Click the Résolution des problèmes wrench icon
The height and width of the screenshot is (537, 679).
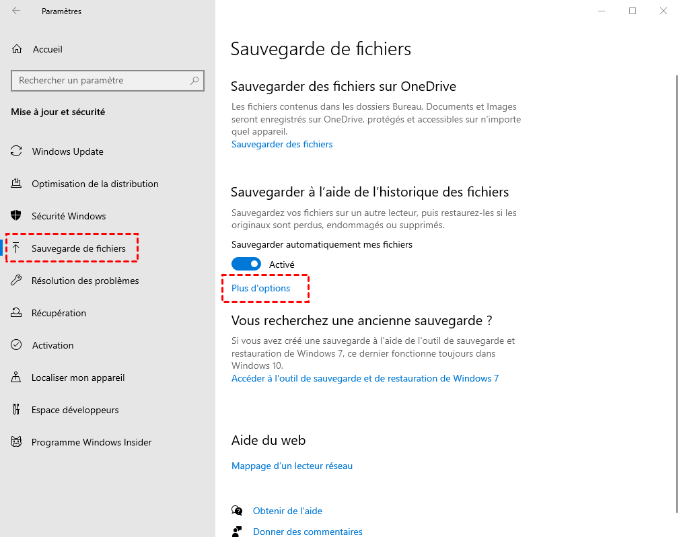16,280
